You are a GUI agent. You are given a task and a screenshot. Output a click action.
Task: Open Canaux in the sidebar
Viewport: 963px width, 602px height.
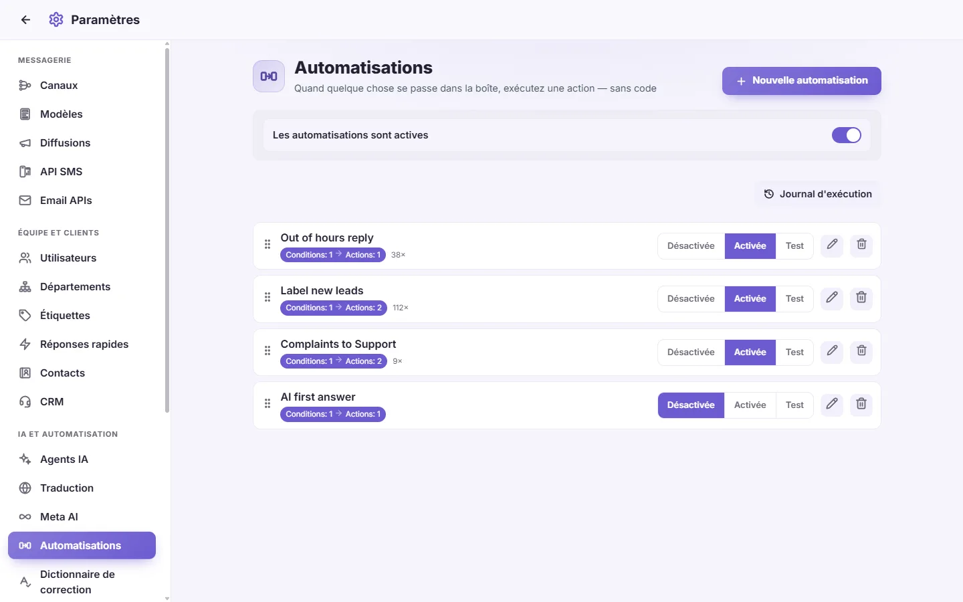click(82, 86)
